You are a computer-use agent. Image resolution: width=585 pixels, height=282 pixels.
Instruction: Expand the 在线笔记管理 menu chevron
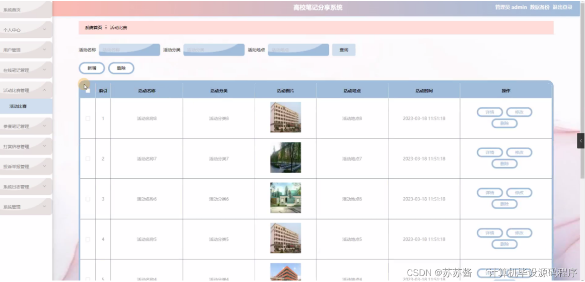pyautogui.click(x=44, y=69)
